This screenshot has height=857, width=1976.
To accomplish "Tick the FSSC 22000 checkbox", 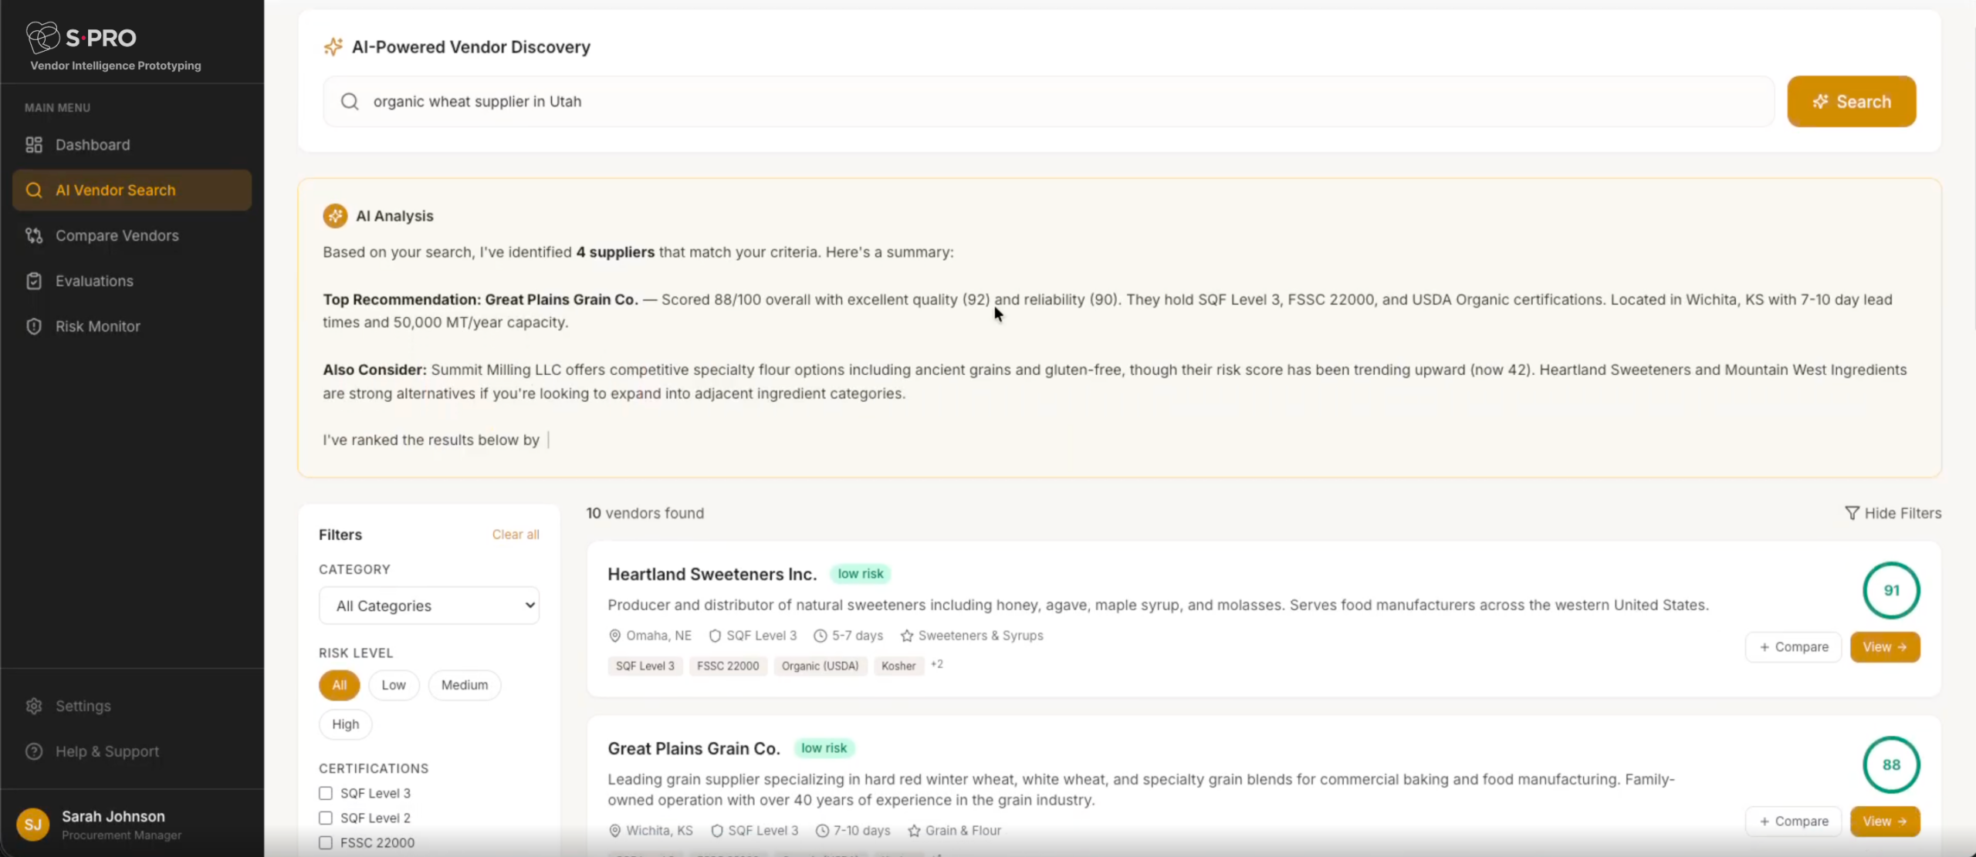I will [326, 843].
